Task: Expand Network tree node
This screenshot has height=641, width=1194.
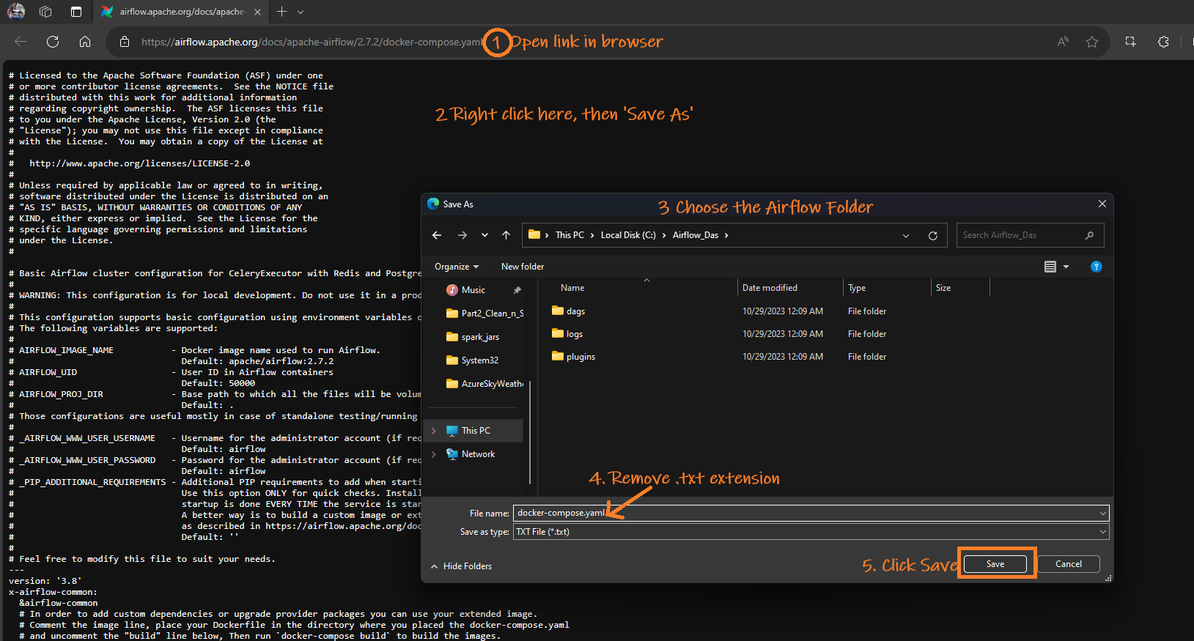Action: click(434, 454)
